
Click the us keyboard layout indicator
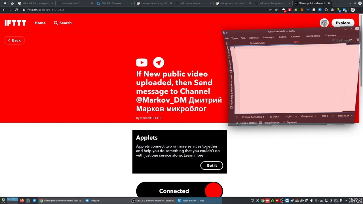pos(322,201)
